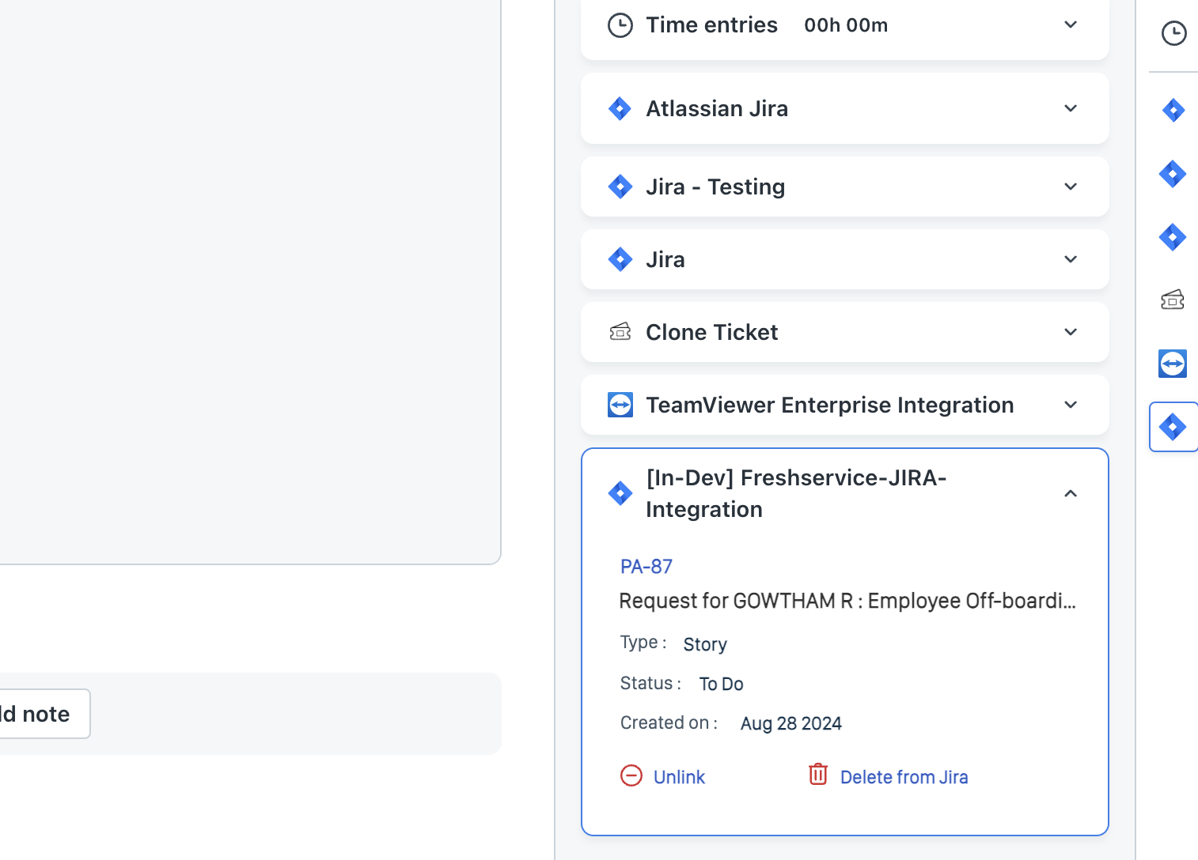
Task: Collapse the Freshservice-JIRA-Integration panel
Action: [x=1071, y=493]
